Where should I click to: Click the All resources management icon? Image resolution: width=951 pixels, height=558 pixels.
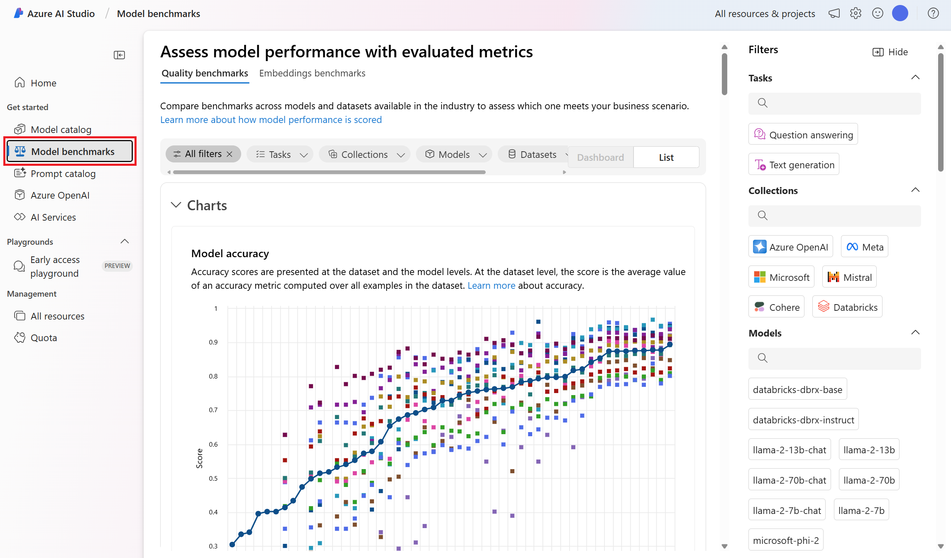tap(20, 315)
